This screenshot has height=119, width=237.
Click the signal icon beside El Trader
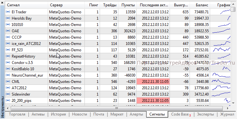pos(8,12)
